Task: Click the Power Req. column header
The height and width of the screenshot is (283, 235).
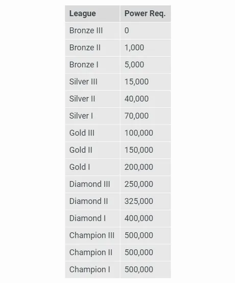Action: (145, 14)
